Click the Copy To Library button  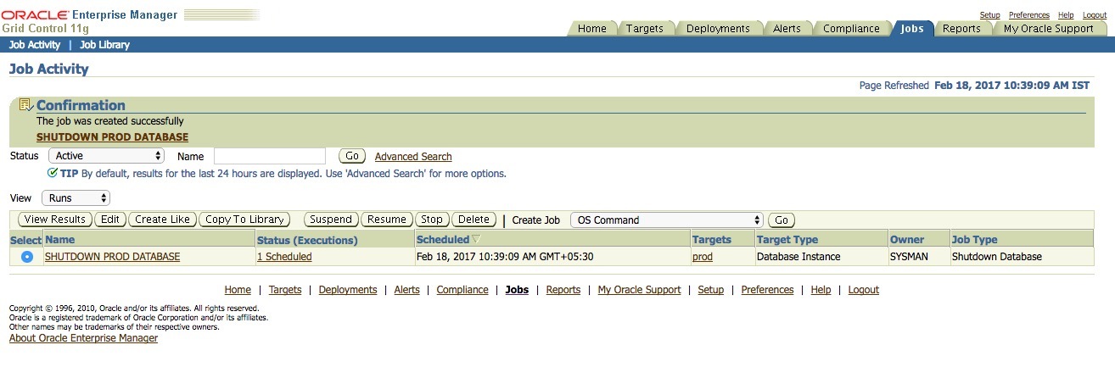click(x=244, y=220)
